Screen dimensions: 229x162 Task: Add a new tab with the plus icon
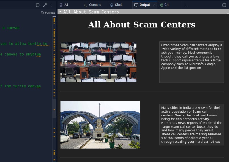pyautogui.click(x=186, y=5)
